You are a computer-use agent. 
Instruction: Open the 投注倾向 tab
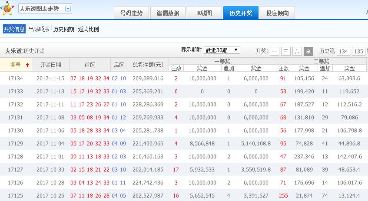(x=277, y=13)
